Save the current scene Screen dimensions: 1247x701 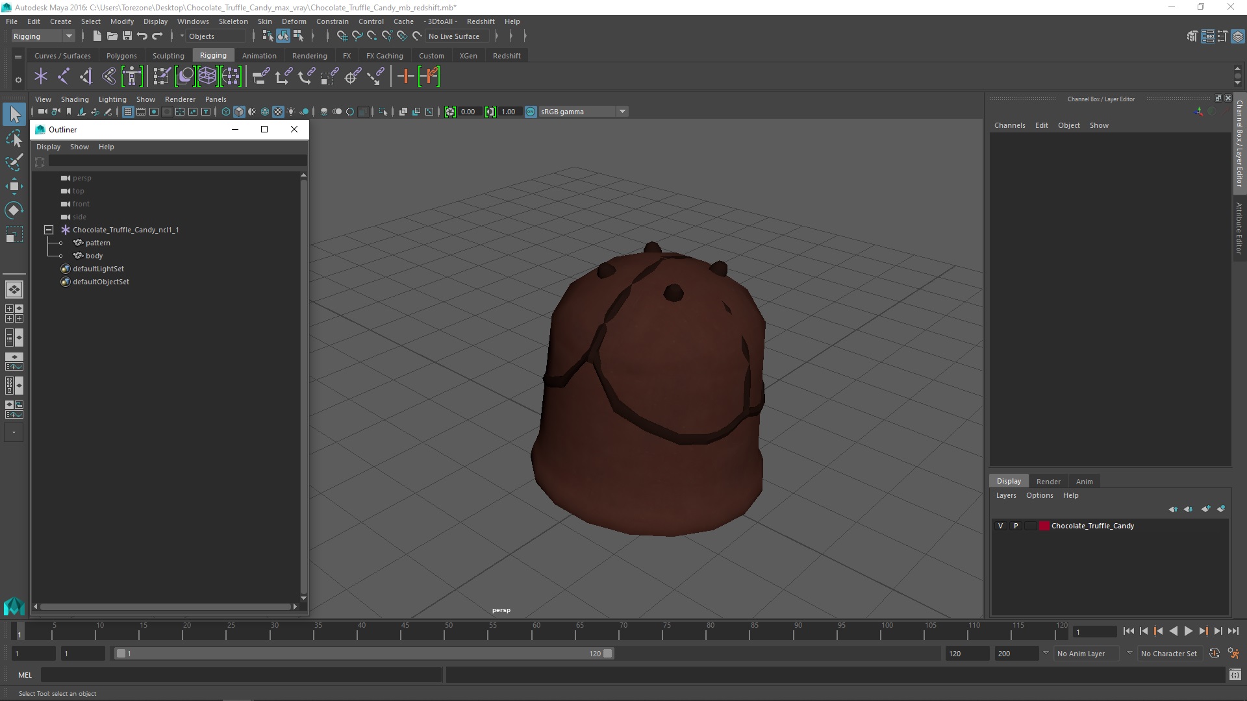[x=127, y=36]
